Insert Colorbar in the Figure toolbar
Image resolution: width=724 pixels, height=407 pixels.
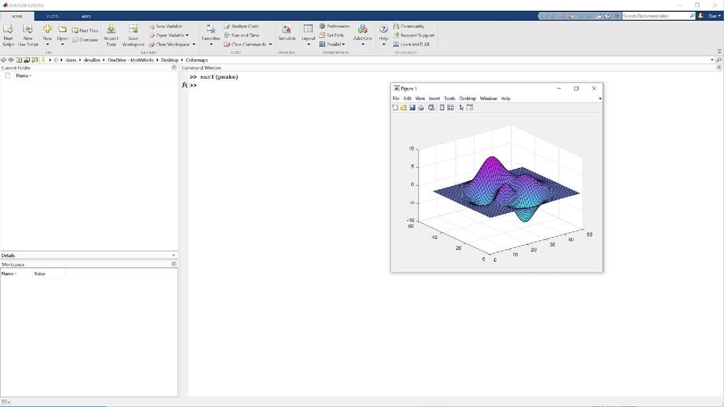click(x=442, y=107)
